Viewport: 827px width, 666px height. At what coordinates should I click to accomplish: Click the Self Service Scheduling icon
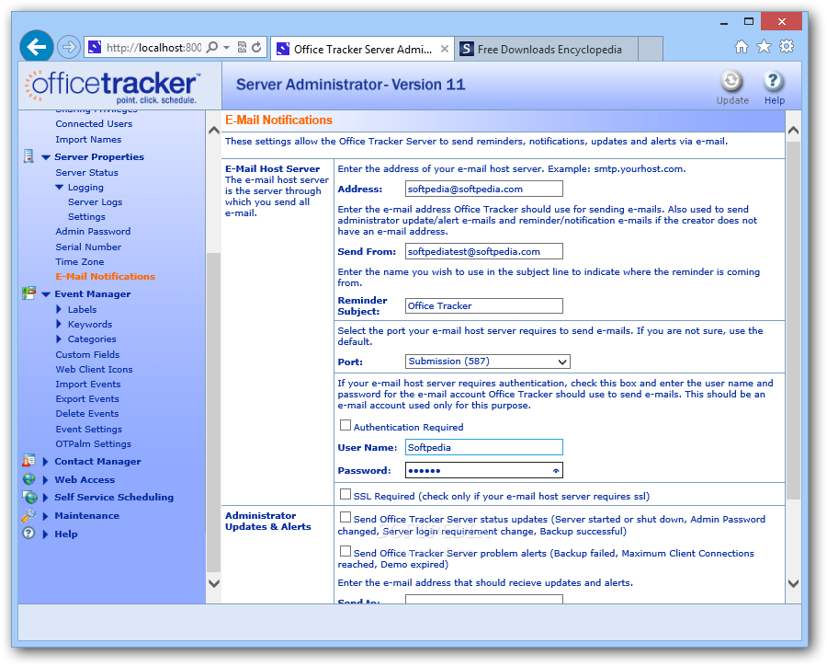pos(29,497)
